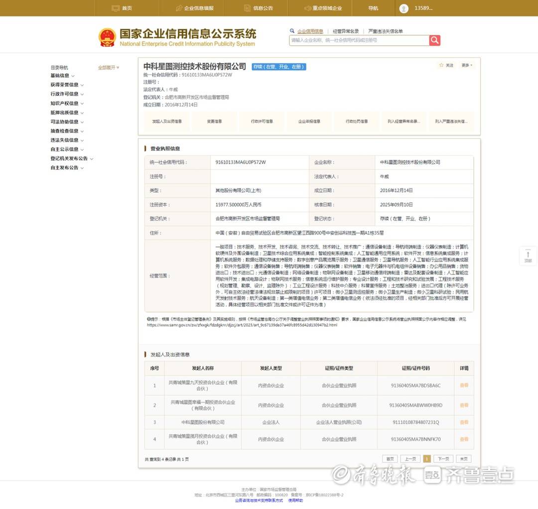Click the company name search field
The image size is (538, 509).
pyautogui.click(x=359, y=40)
